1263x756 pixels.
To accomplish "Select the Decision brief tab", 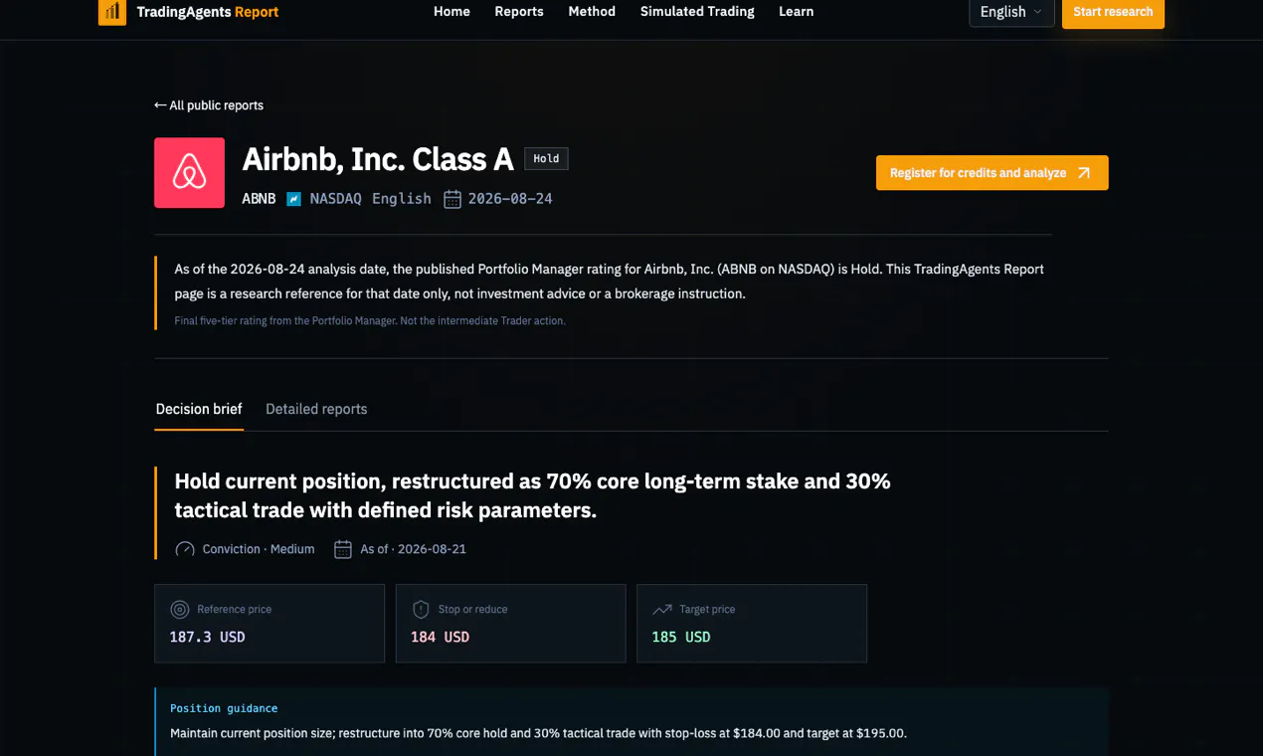I will point(199,409).
